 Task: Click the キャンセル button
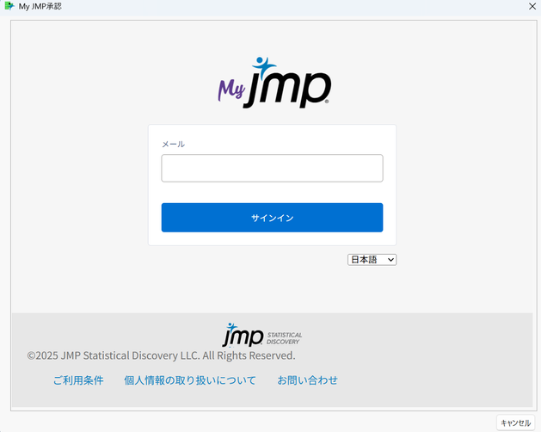[x=515, y=423]
